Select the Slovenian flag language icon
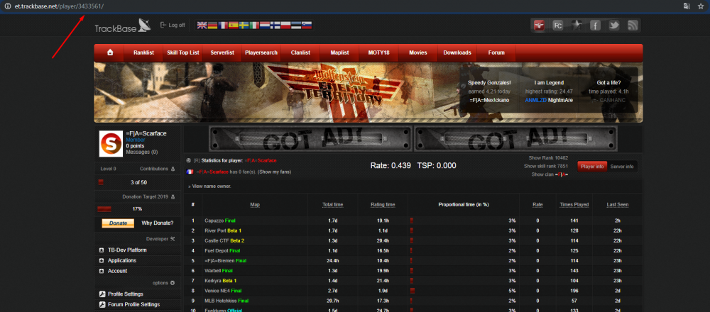 pyautogui.click(x=307, y=26)
